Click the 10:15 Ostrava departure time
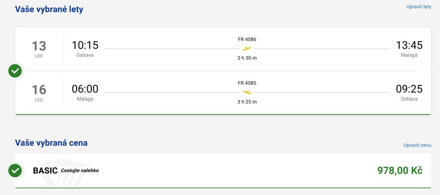This screenshot has width=440, height=195. [x=85, y=45]
